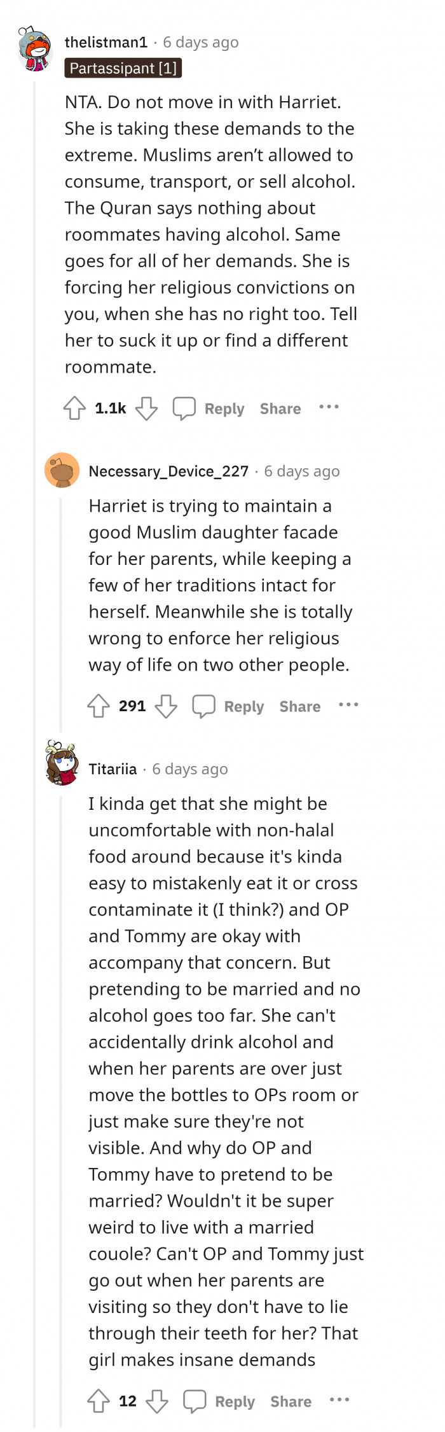Upvote Necessary_Device_227's comment
The image size is (445, 1432).
point(99,706)
